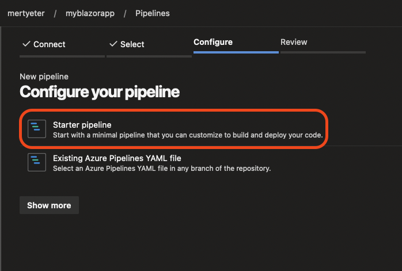Image resolution: width=402 pixels, height=271 pixels.
Task: Click the 'Select an Azure Pipelines YAML file' description
Action: 162,168
